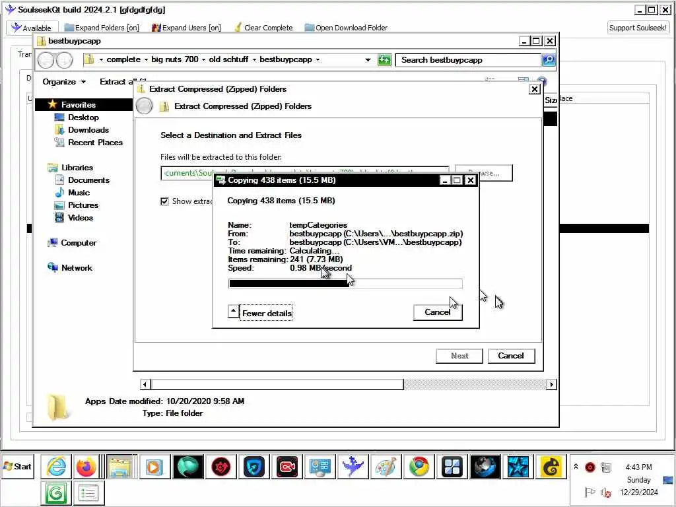Open Windows Media Player in taskbar
This screenshot has height=507, width=676.
[154, 467]
